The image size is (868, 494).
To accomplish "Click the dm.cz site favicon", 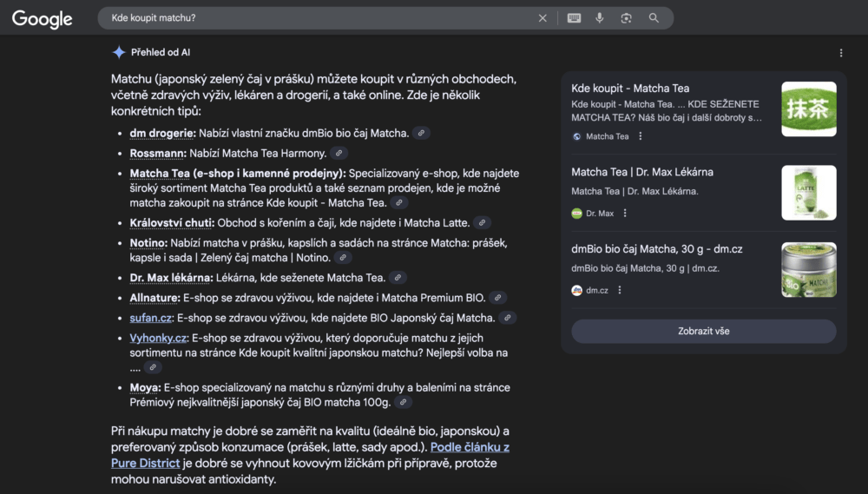I will click(x=577, y=290).
